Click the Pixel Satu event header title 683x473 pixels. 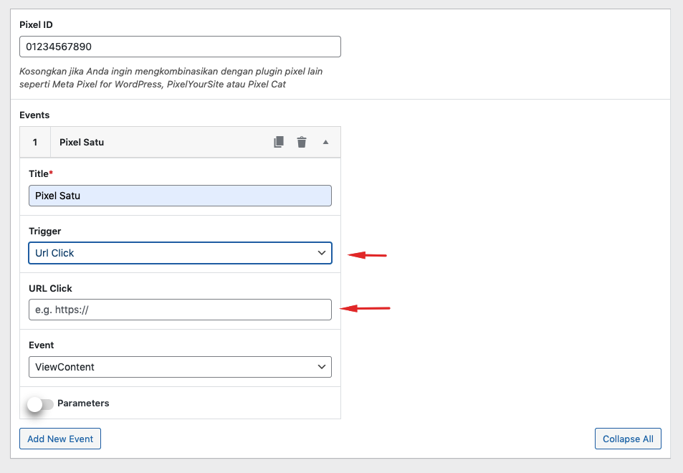coord(82,142)
